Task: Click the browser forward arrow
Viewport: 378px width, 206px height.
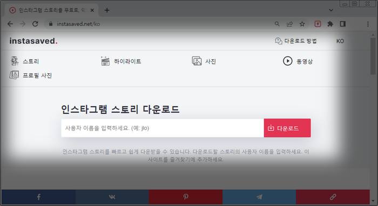Action: point(23,24)
